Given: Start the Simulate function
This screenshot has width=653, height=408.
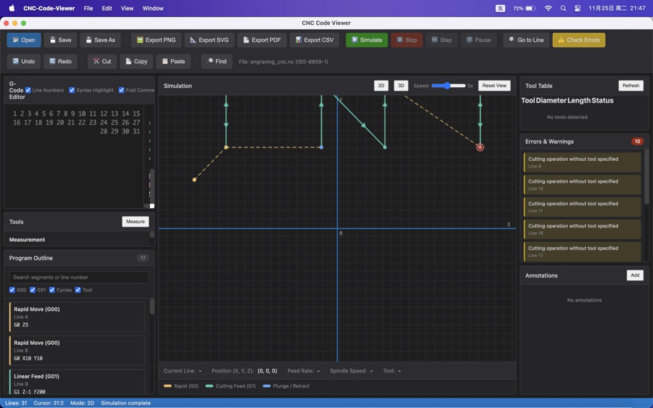Looking at the screenshot, I should point(366,39).
